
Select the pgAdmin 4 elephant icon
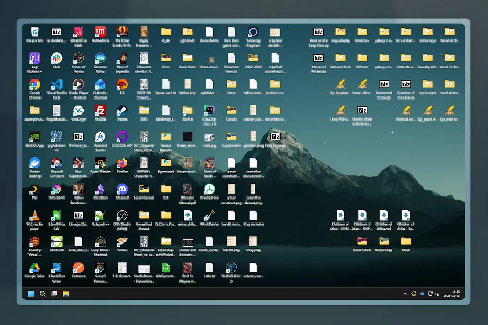pos(56,137)
